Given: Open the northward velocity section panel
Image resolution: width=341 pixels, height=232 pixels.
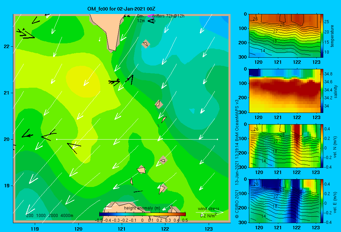Looking at the screenshot, I should (284, 146).
